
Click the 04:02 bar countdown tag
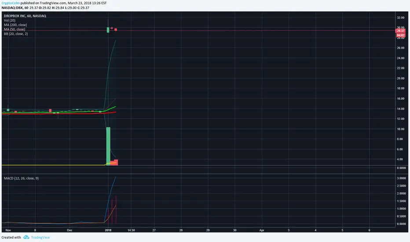[400, 35]
